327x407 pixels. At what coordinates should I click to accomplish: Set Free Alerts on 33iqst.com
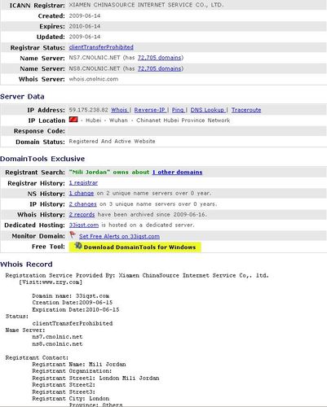pyautogui.click(x=119, y=236)
